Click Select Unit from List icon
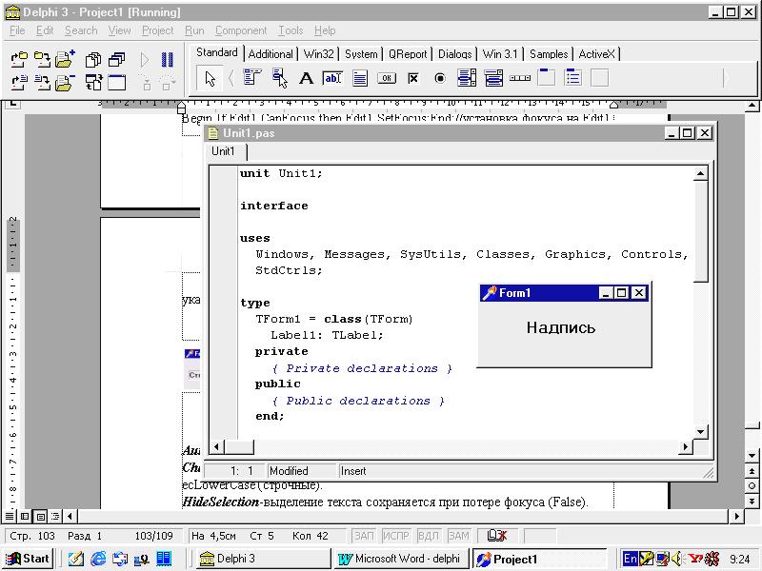The height and width of the screenshot is (571, 762). coord(92,59)
